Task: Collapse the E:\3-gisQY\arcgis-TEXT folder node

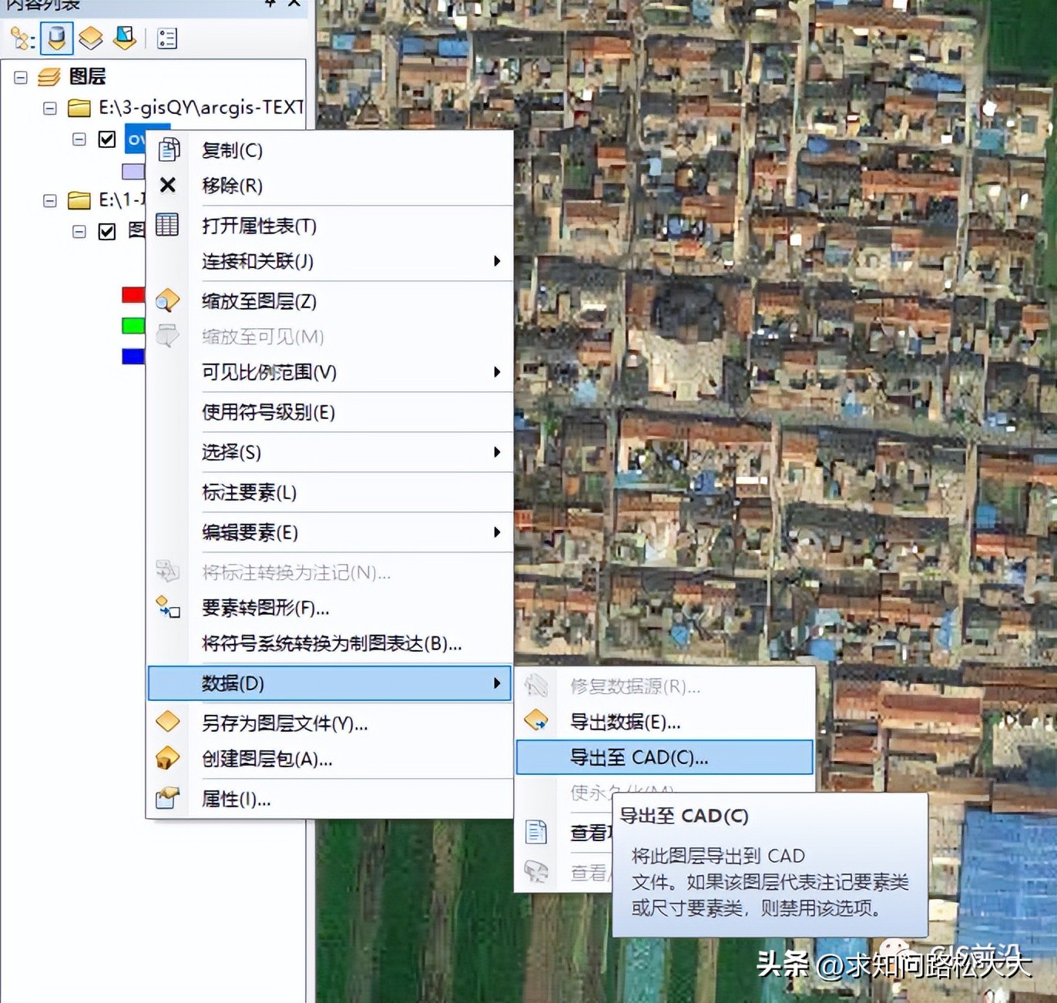Action: click(x=49, y=108)
